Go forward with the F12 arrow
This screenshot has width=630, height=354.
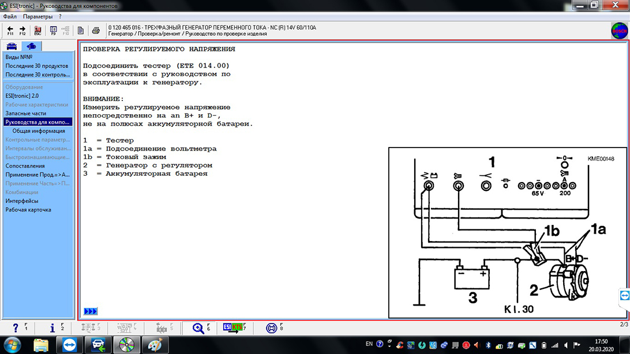(22, 30)
